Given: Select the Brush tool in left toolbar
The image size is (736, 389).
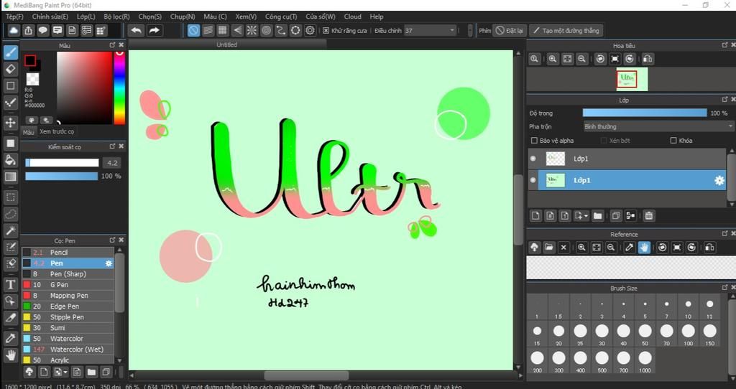Looking at the screenshot, I should coord(11,52).
